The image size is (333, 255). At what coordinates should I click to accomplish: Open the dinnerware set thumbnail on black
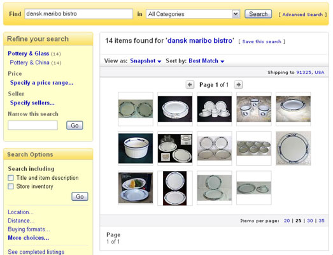pos(215,109)
